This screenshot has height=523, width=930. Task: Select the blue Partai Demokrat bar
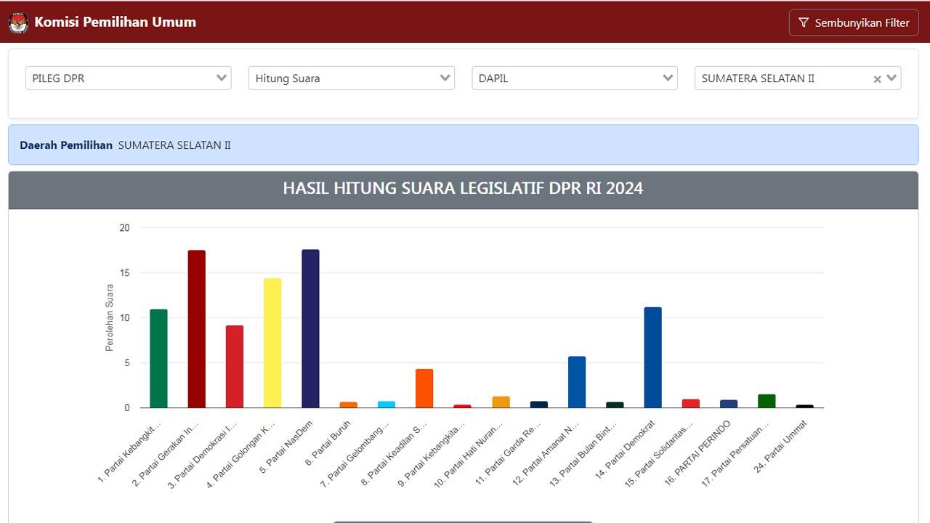[x=652, y=357]
